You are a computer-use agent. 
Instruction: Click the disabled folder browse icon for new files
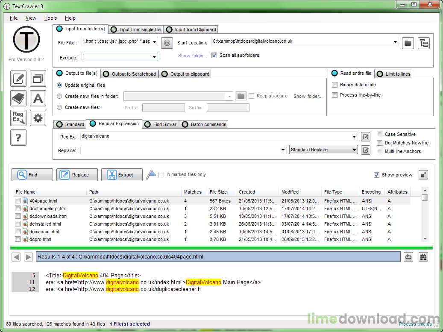[x=241, y=96]
